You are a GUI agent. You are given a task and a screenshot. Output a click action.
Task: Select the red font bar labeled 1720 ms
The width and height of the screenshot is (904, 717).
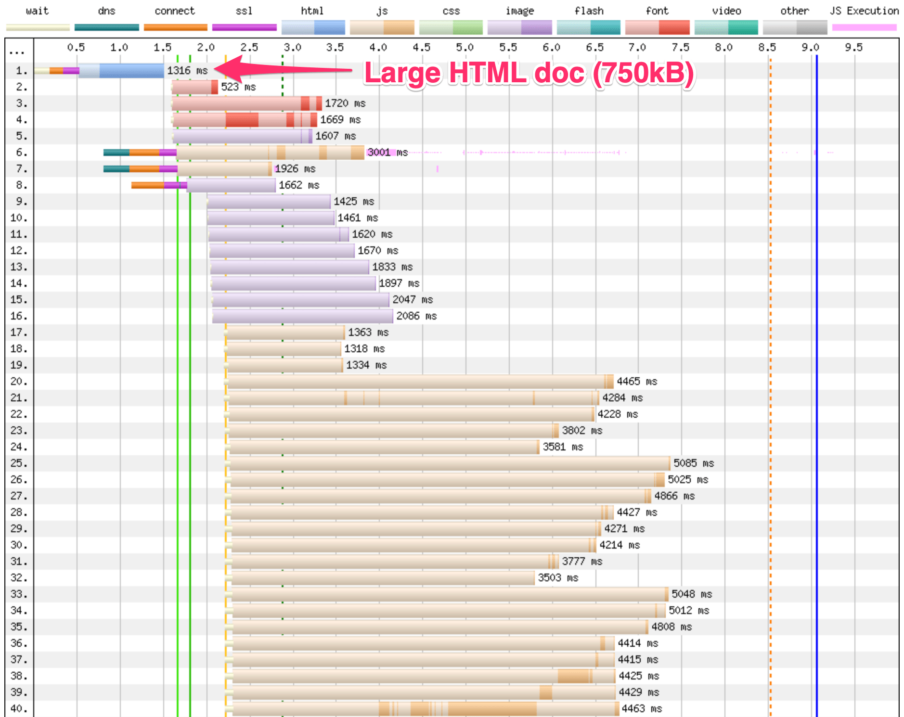(x=245, y=103)
